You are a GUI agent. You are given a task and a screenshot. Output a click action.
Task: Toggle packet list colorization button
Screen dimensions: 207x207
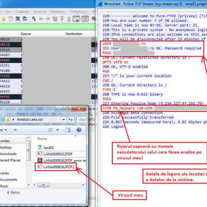[85, 19]
